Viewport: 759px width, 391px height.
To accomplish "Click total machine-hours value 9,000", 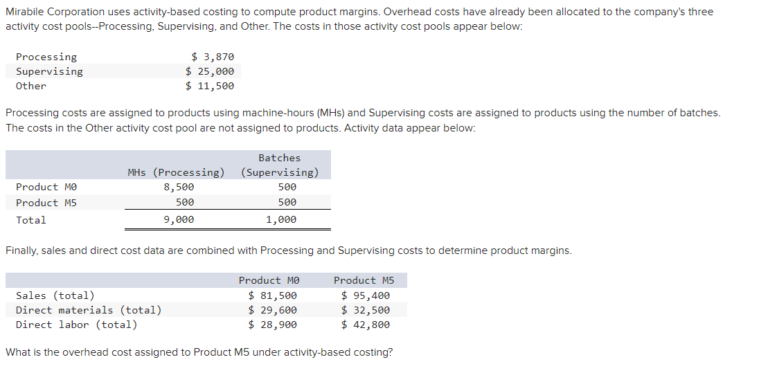I will (x=179, y=219).
